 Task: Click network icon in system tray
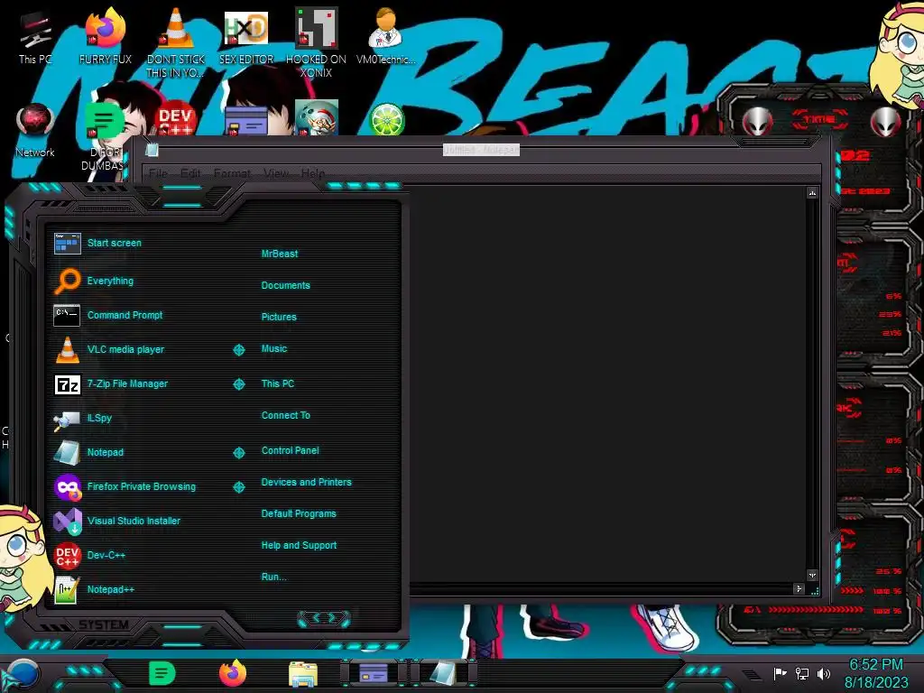coord(802,673)
